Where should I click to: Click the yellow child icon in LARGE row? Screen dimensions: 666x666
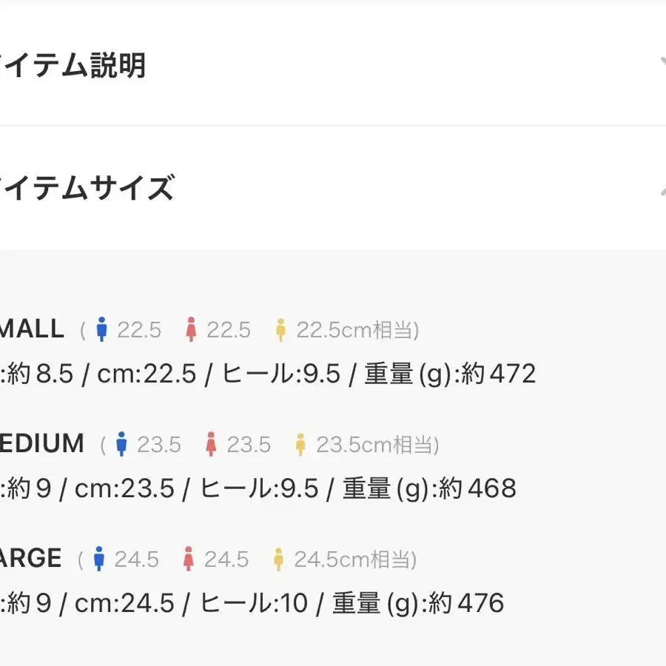pyautogui.click(x=278, y=559)
